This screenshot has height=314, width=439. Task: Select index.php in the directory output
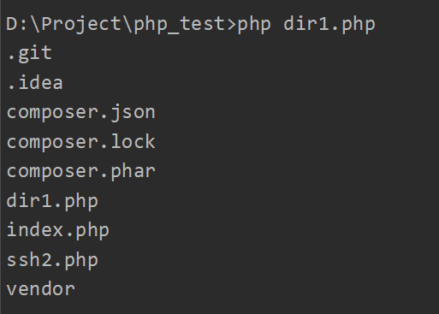[x=58, y=230]
